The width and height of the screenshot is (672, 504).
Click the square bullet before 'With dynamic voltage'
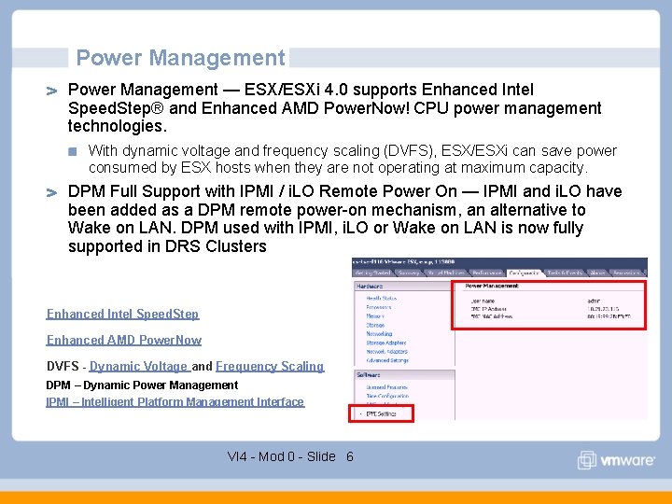73,151
